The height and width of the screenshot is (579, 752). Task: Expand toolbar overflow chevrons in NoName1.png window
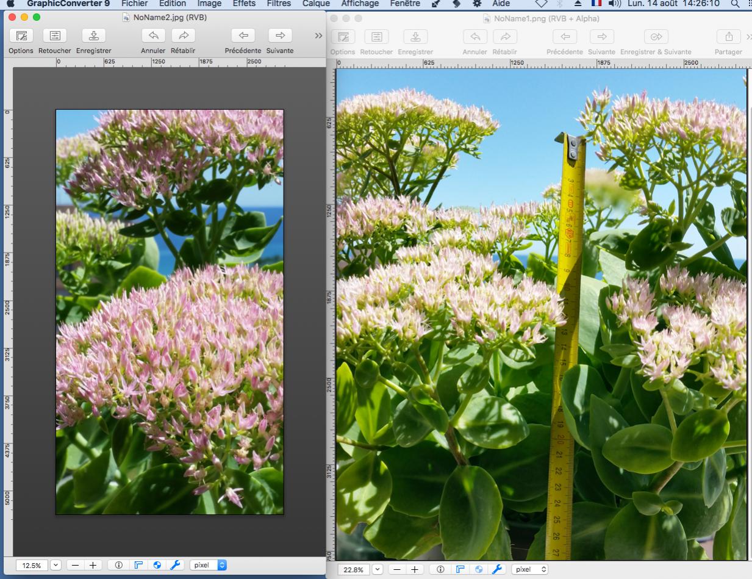[x=748, y=37]
